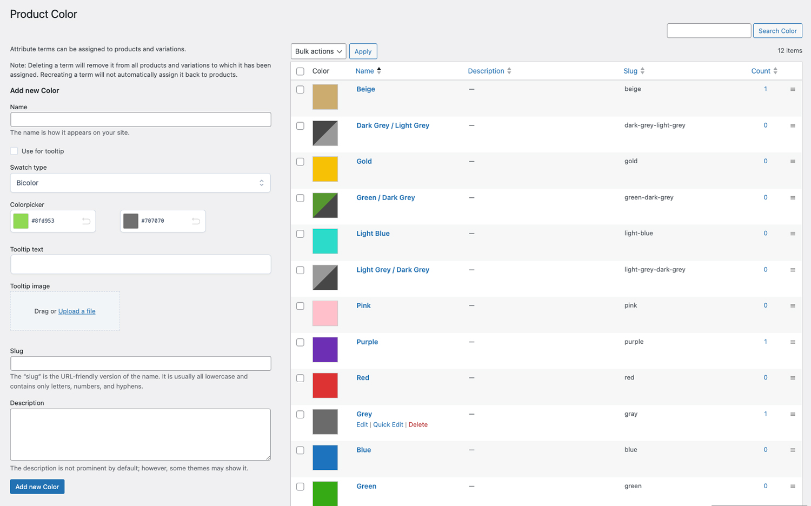Viewport: 811px width, 506px height.
Task: Click the reset arrow beside #707070 color
Action: (196, 221)
